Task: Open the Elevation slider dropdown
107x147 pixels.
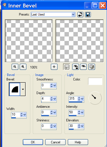Action: point(82,126)
